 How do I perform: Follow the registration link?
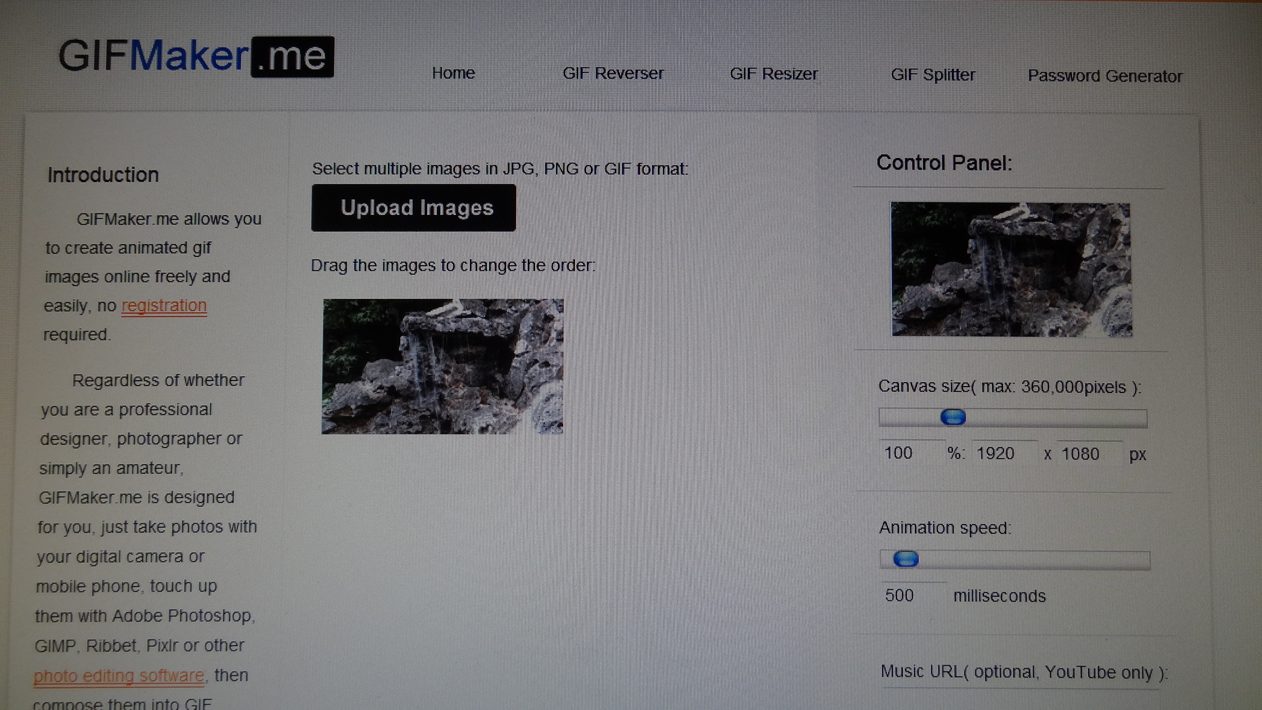pyautogui.click(x=164, y=306)
